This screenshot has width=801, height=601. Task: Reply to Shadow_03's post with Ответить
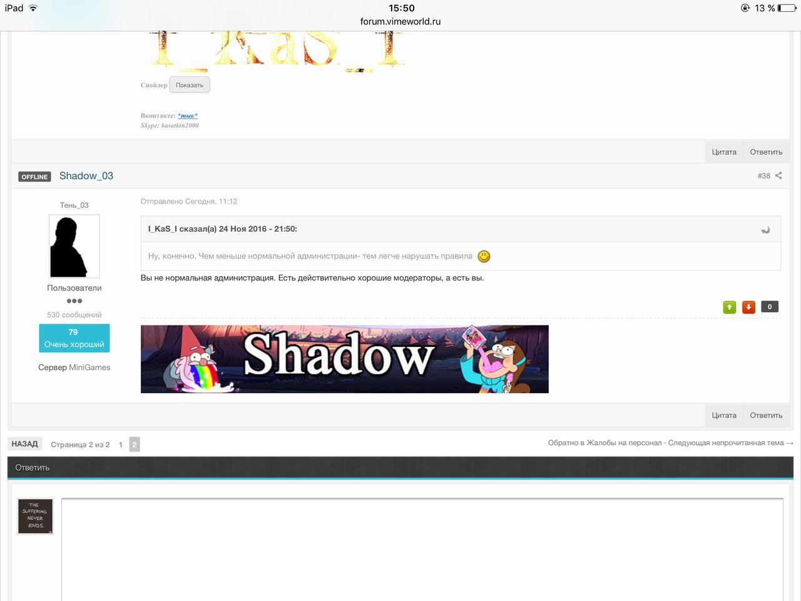point(766,416)
